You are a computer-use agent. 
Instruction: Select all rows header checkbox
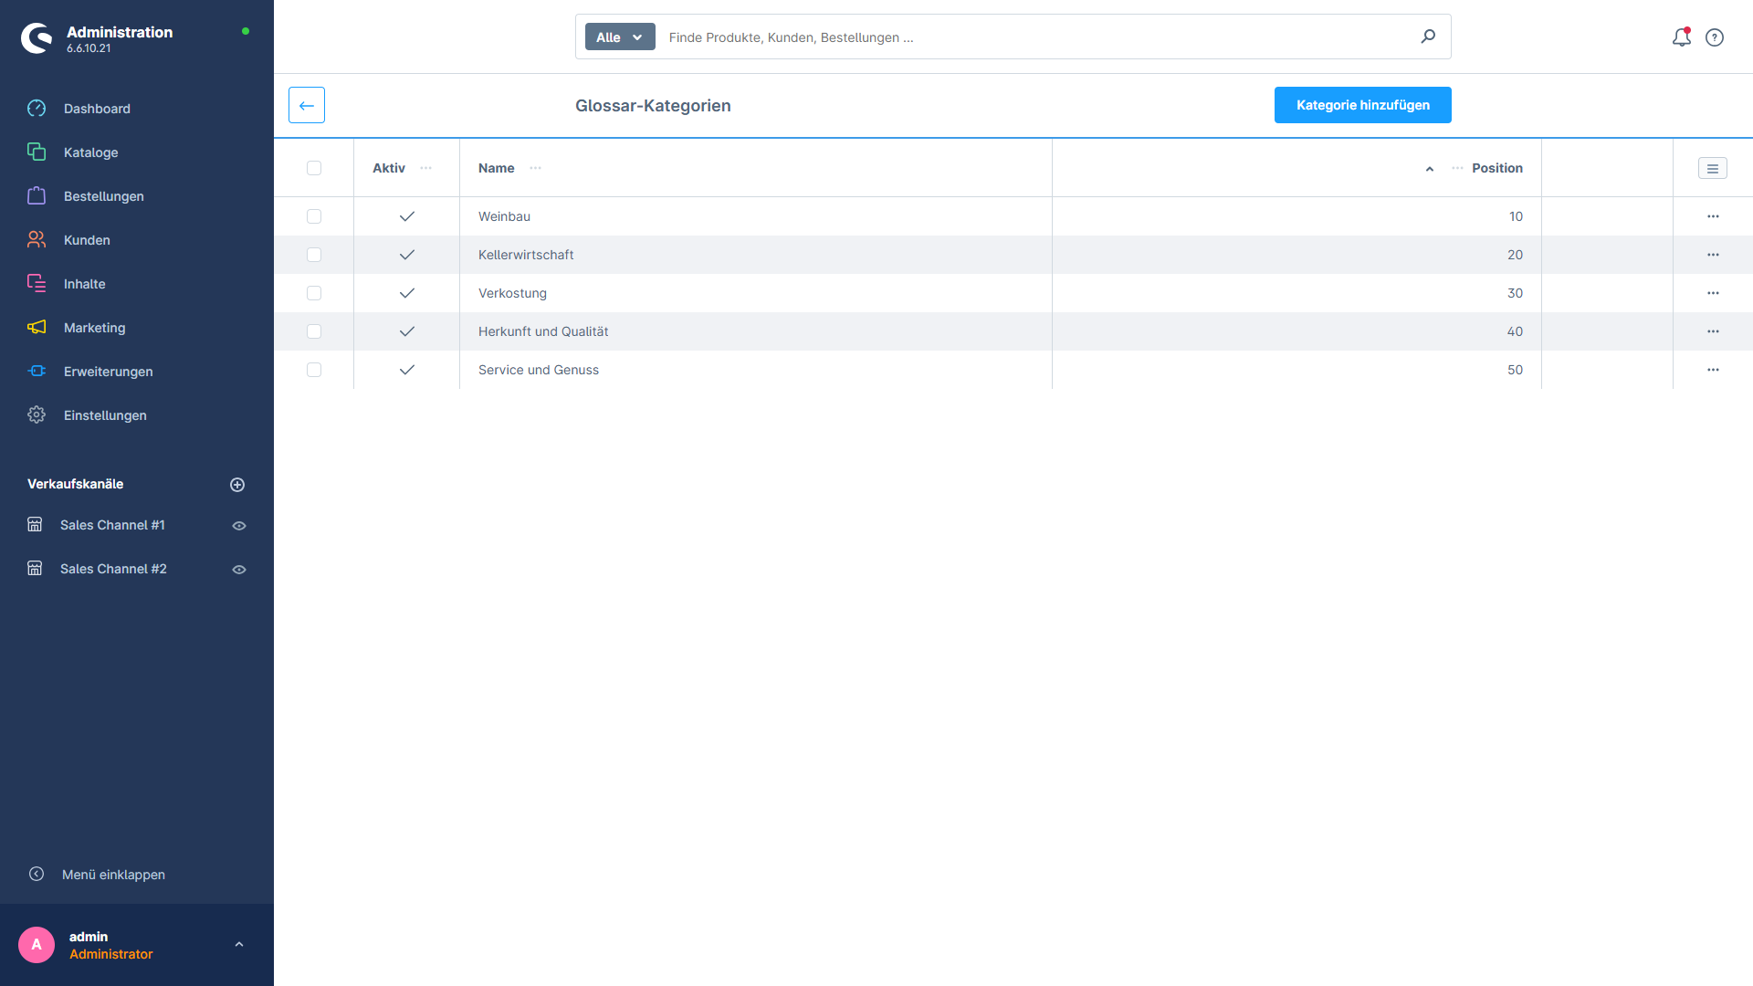coord(314,168)
